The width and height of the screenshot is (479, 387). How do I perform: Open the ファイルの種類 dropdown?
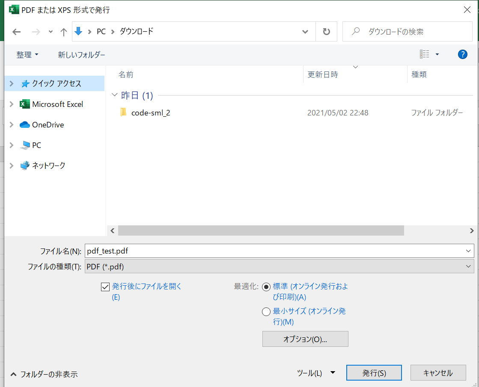tap(469, 266)
